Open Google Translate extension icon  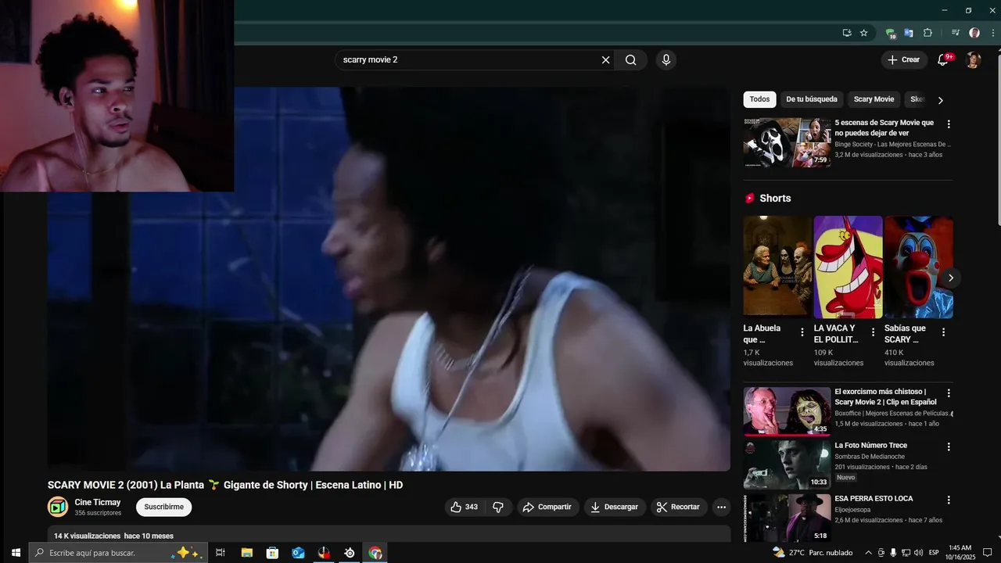tap(909, 33)
